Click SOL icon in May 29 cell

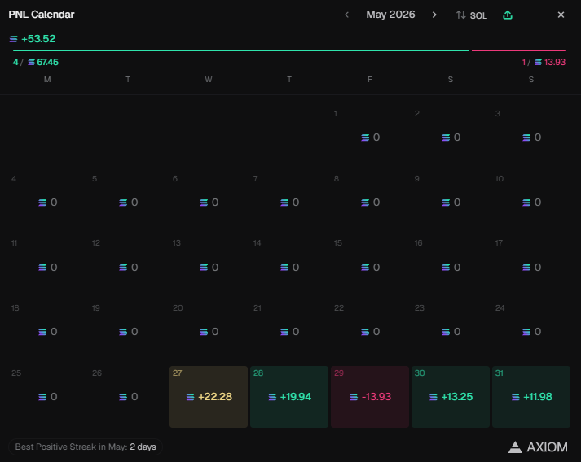(x=354, y=397)
